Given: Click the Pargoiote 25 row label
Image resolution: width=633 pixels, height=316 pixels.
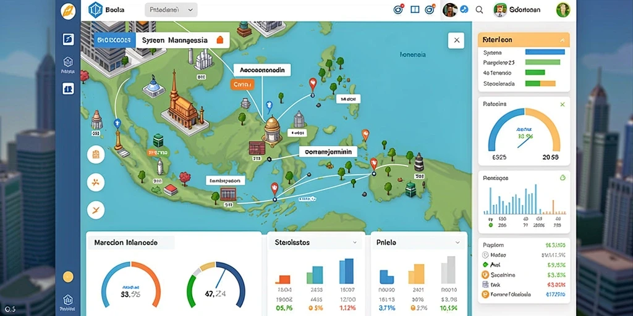Looking at the screenshot, I should (x=499, y=62).
